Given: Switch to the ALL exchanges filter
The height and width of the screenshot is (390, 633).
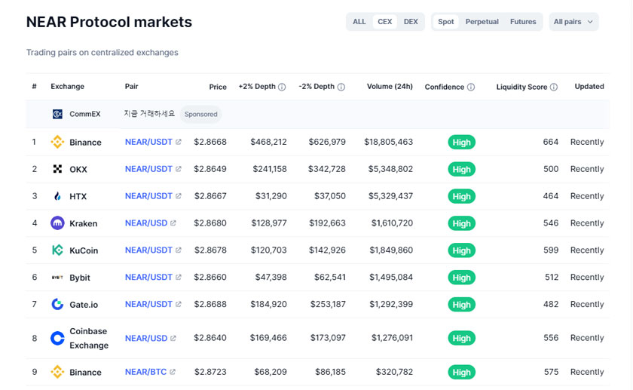Looking at the screenshot, I should pyautogui.click(x=359, y=22).
